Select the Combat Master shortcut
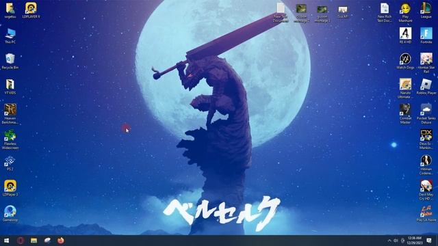Image resolution: width=438 pixels, height=246 pixels. 405,114
